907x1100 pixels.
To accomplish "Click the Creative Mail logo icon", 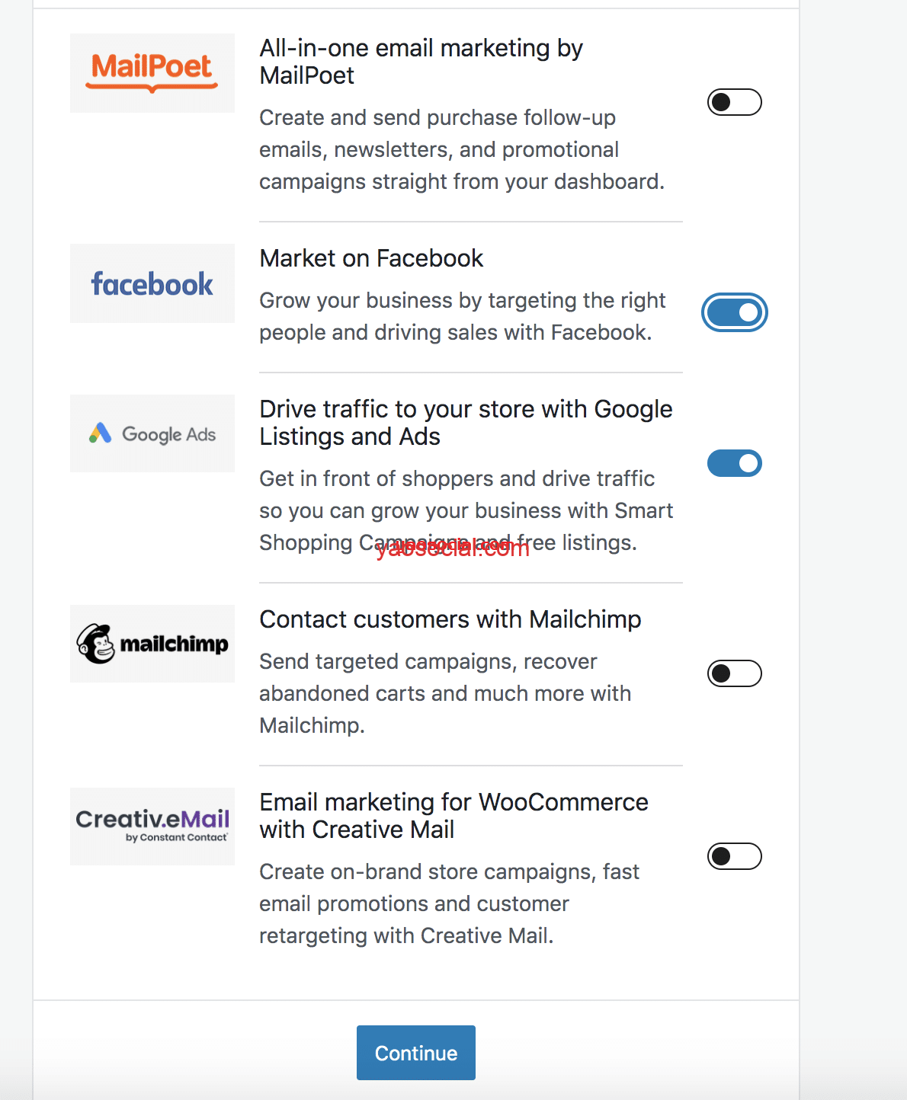I will [x=152, y=826].
